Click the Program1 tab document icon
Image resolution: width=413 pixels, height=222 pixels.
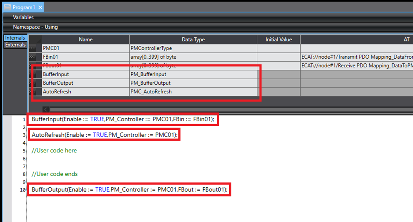coord(7,7)
